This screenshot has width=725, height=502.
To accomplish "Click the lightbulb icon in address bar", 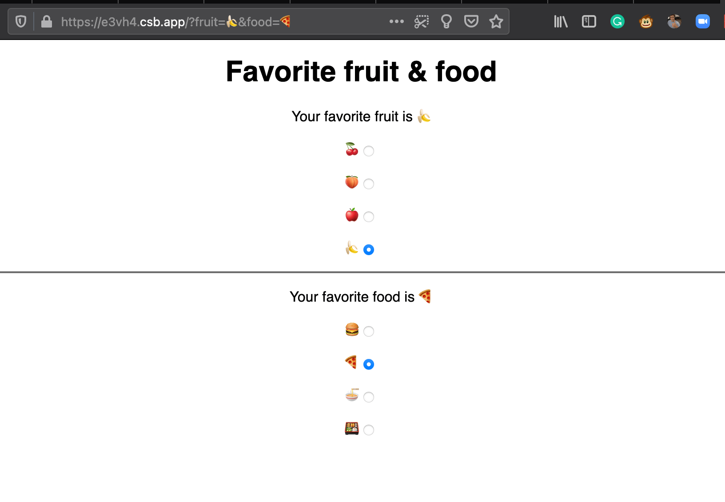I will (x=446, y=21).
